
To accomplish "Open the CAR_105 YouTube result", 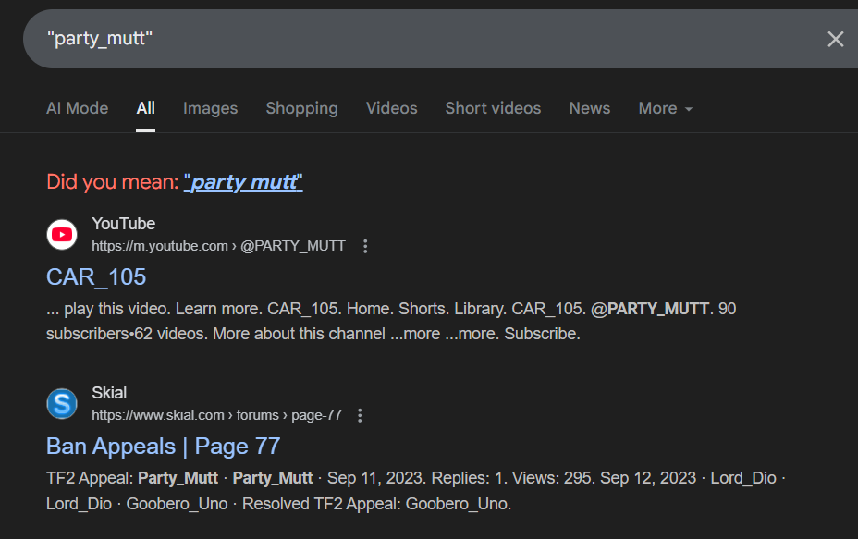I will (96, 276).
